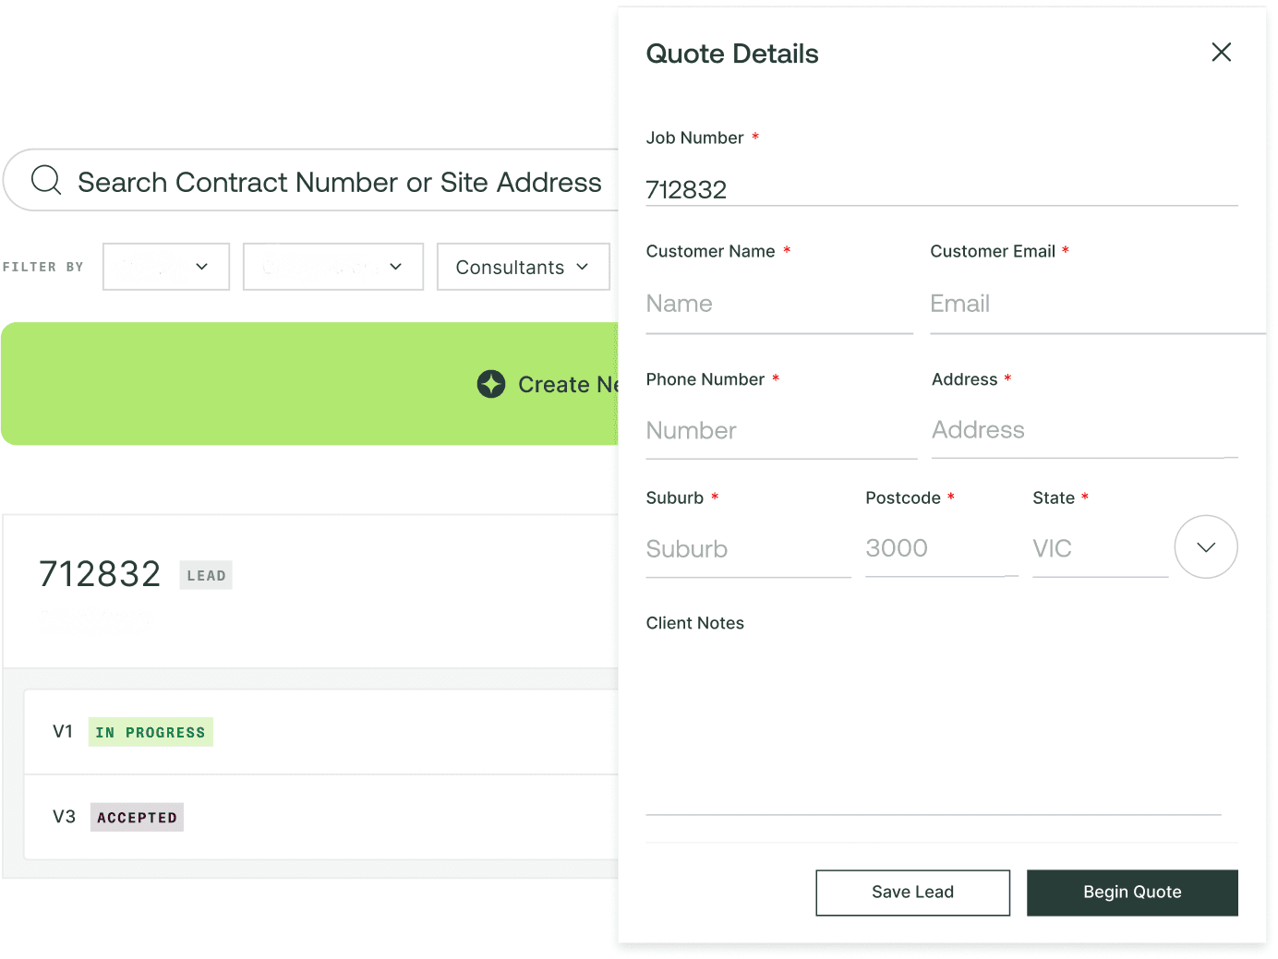Click the star icon on Create New
This screenshot has width=1278, height=959.
point(491,384)
